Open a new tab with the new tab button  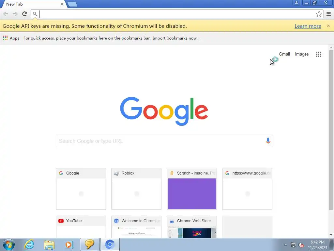click(x=72, y=4)
